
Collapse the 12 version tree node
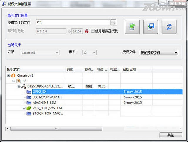14,81
